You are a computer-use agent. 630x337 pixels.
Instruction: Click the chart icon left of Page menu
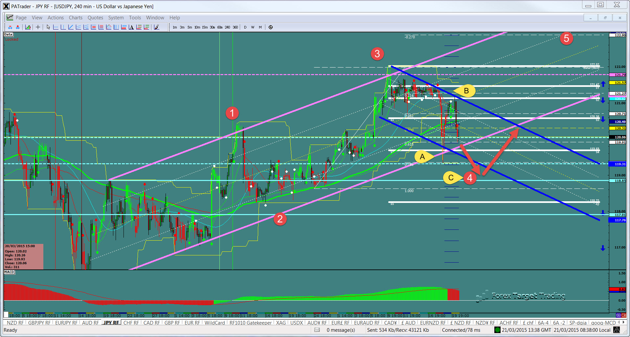coord(10,17)
